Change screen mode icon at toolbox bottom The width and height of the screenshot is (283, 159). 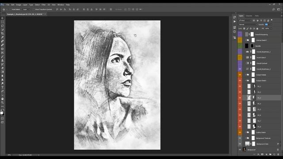click(2, 122)
